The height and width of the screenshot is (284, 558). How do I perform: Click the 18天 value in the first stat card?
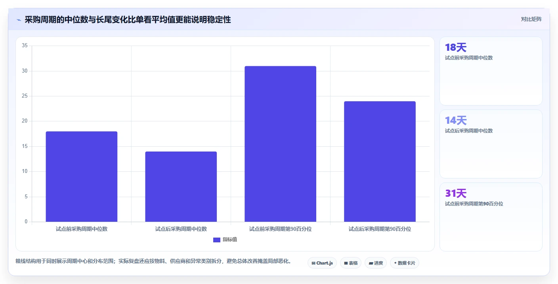pos(456,48)
